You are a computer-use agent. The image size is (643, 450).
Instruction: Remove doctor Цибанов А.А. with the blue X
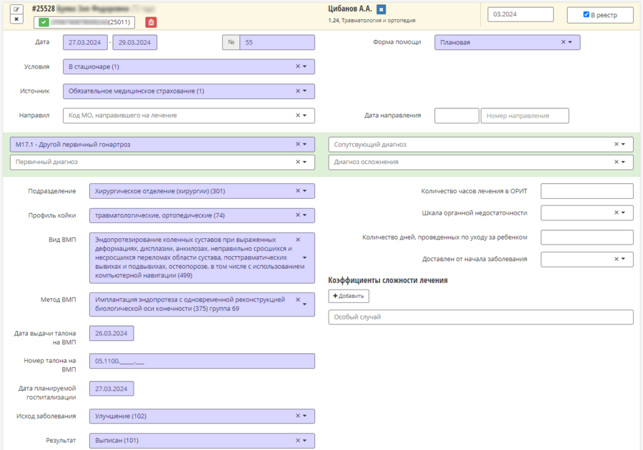click(x=381, y=9)
